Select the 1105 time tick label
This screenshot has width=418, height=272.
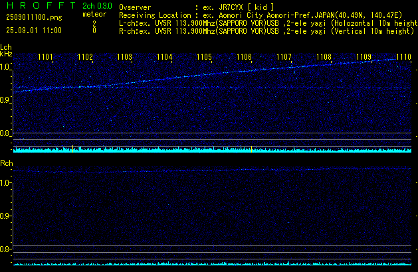pos(204,57)
